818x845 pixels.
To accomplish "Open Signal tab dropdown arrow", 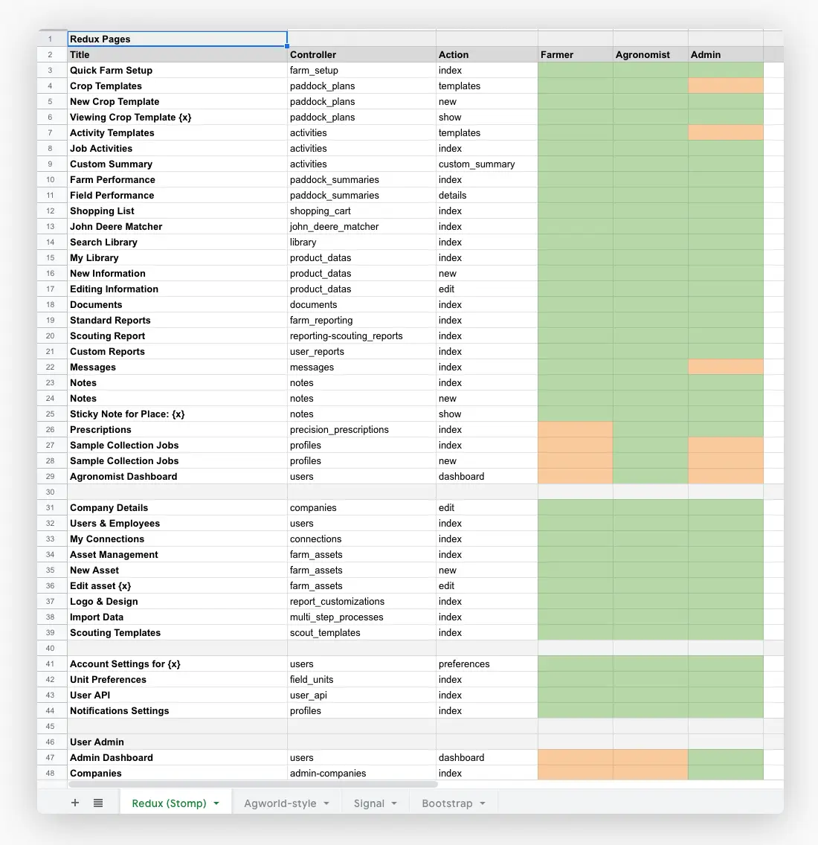I will coord(394,803).
